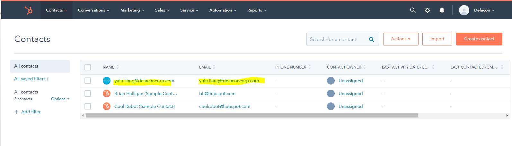Open Brian Halligan (Sample Contact) record
Viewport: 512px width, 146px height.
tap(146, 93)
